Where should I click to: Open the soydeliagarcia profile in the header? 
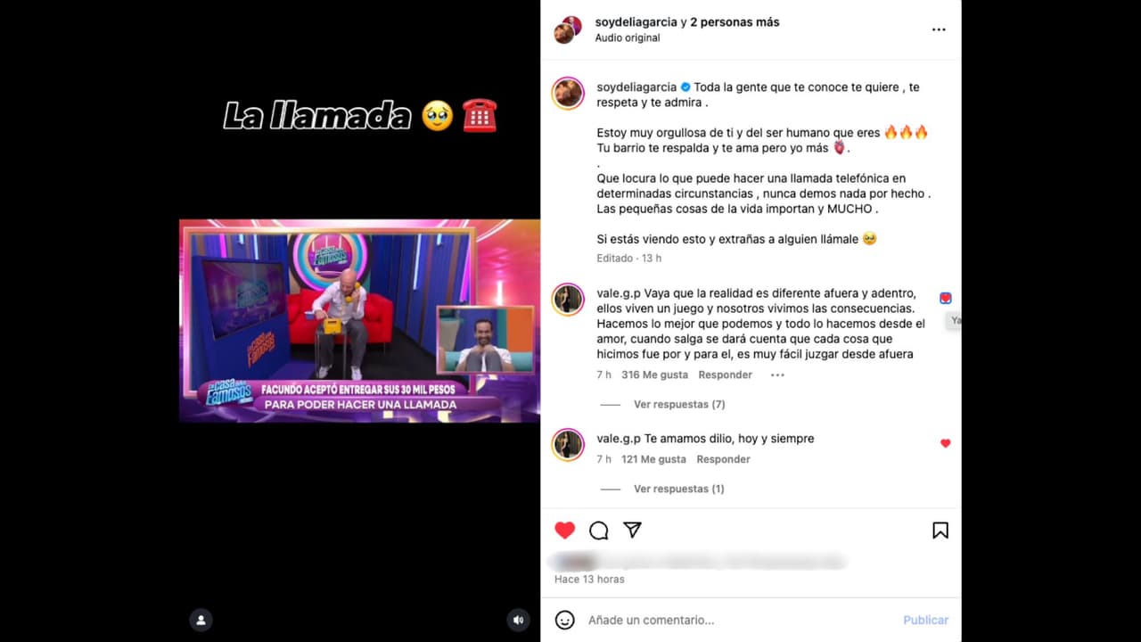[636, 22]
